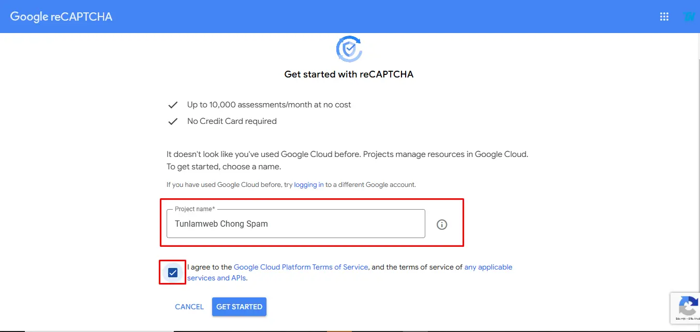Screen dimensions: 700x332
Task: Click the reCAPTCHA shield logo image
Action: tap(349, 50)
